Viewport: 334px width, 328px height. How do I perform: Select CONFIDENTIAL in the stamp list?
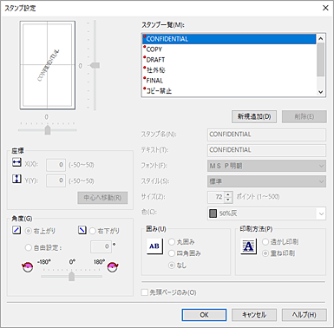(229, 39)
